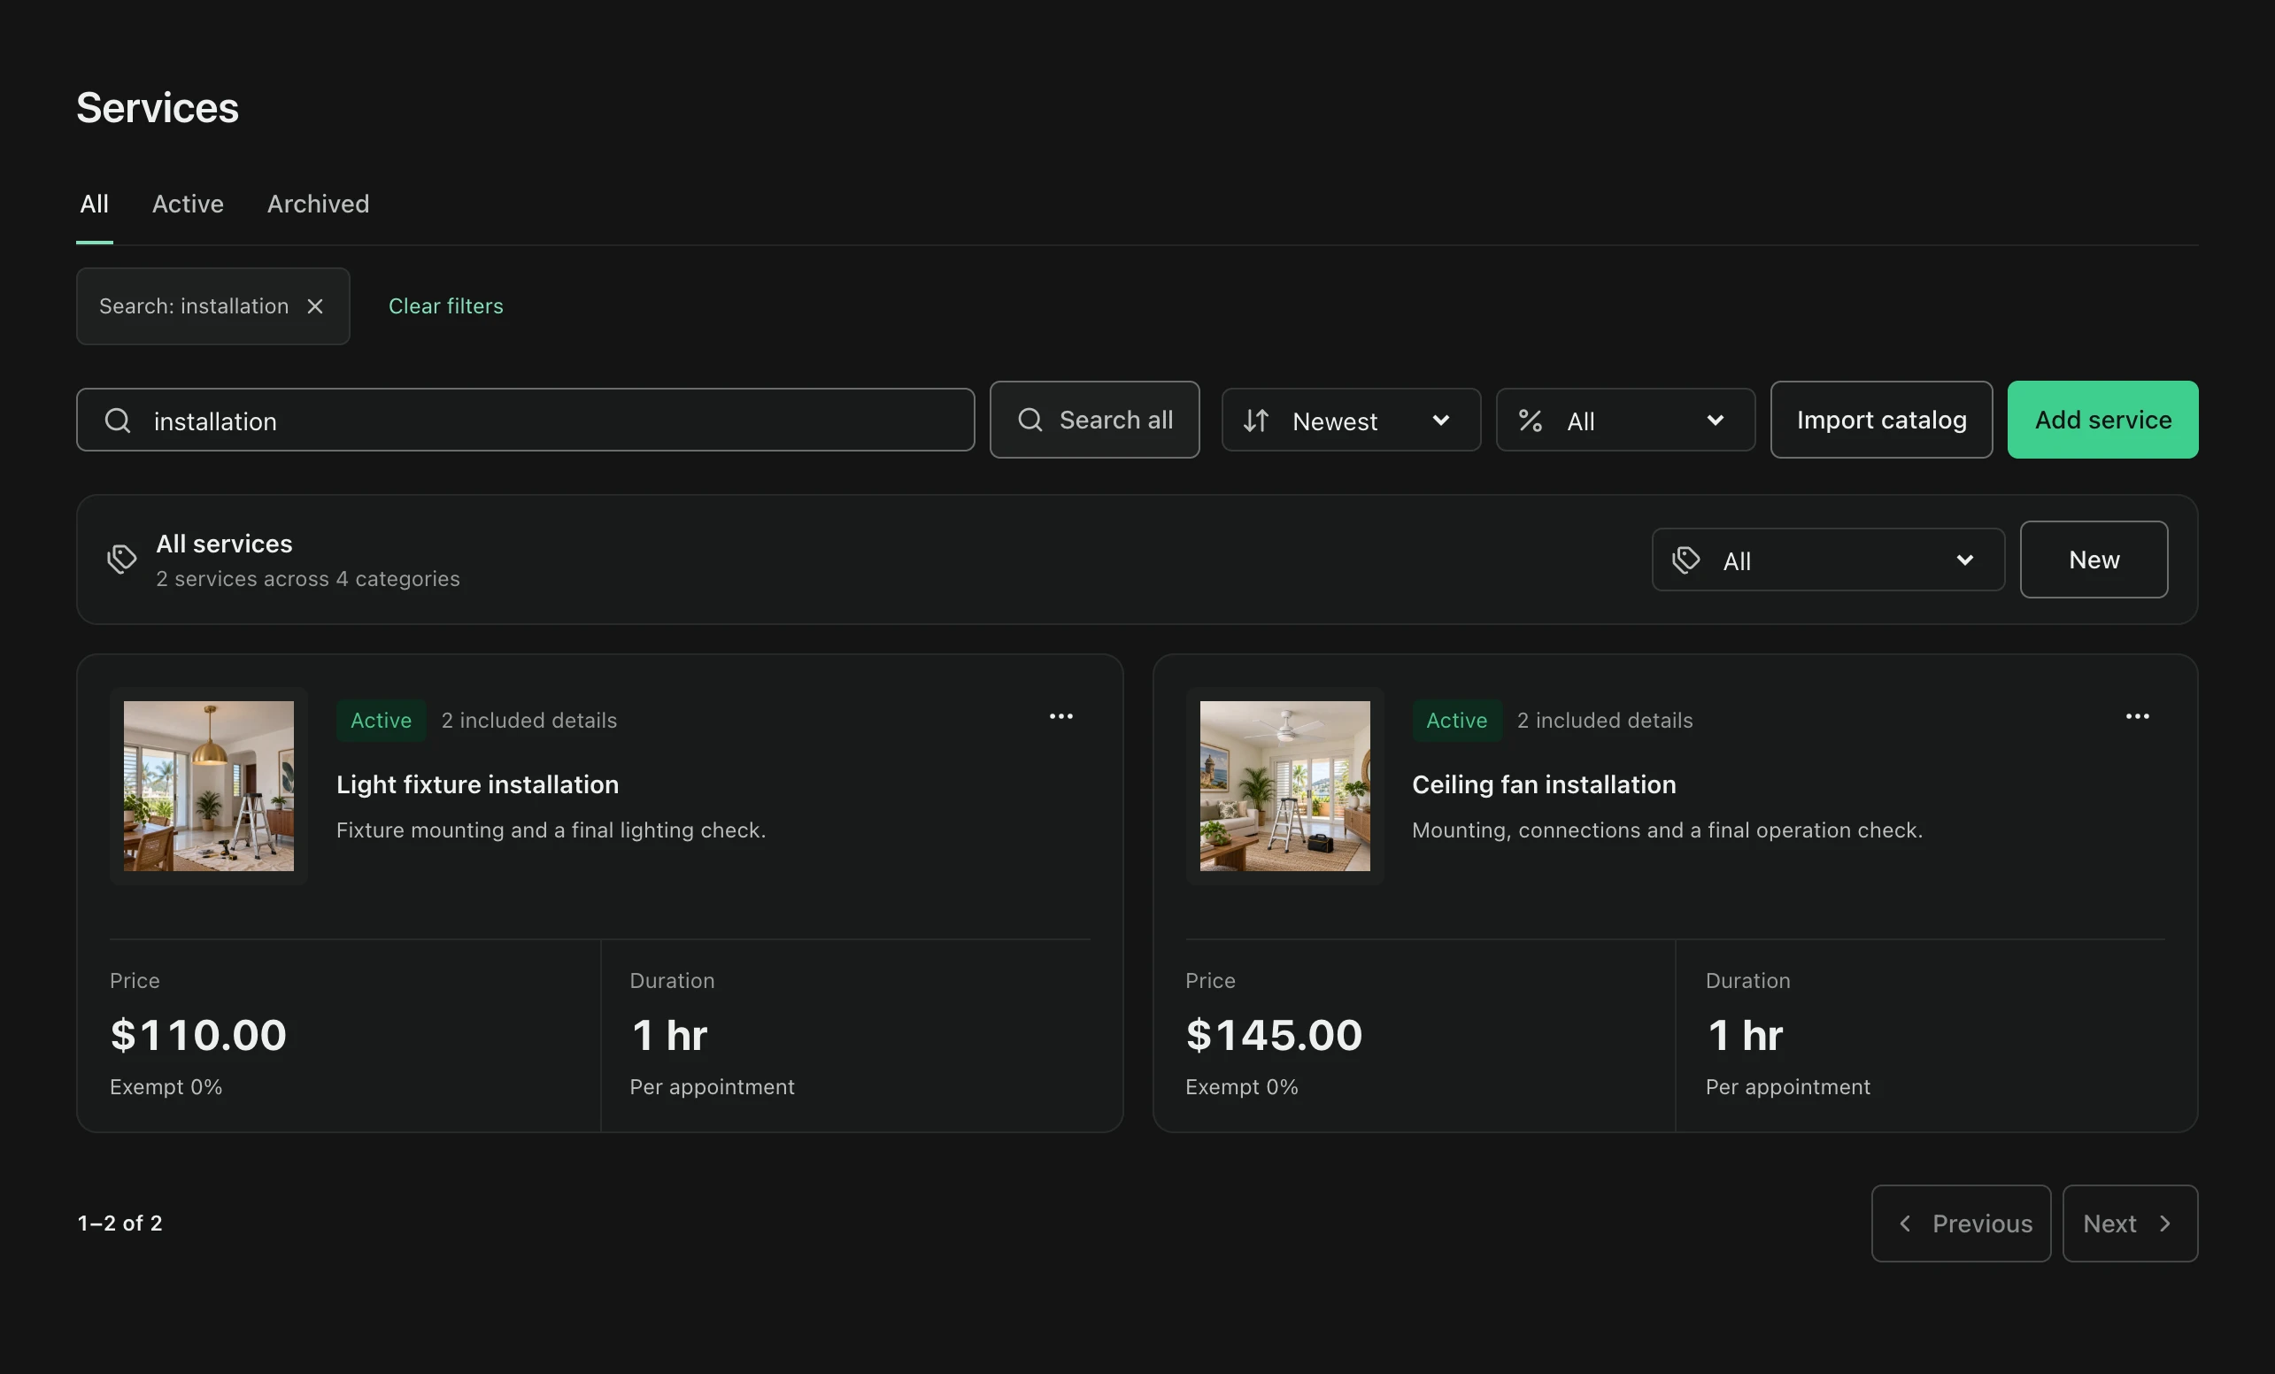The height and width of the screenshot is (1374, 2275).
Task: Click the $110.00 price value
Action: coord(198,1034)
